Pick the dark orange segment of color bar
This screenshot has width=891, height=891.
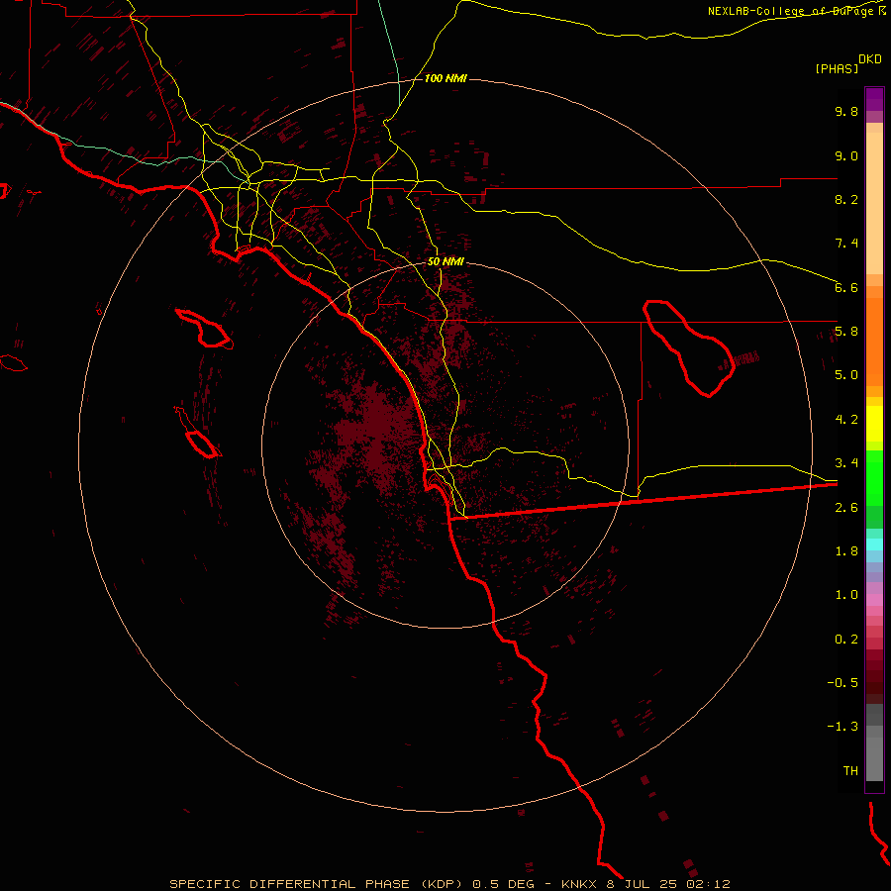[x=874, y=343]
